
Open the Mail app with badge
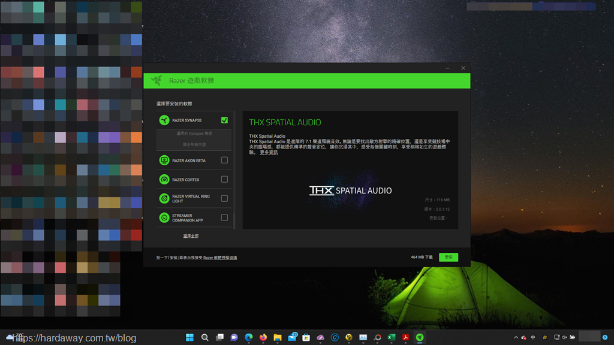[x=292, y=337]
